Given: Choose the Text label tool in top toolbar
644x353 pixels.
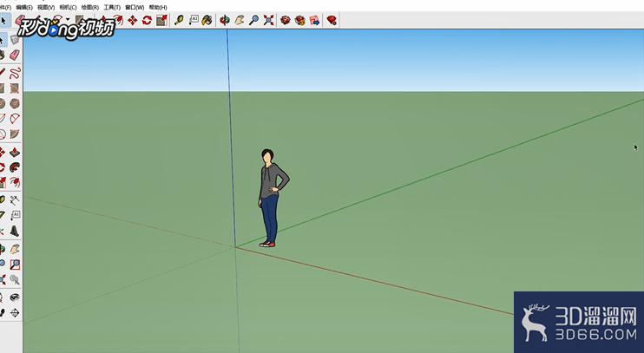Looking at the screenshot, I should point(194,20).
